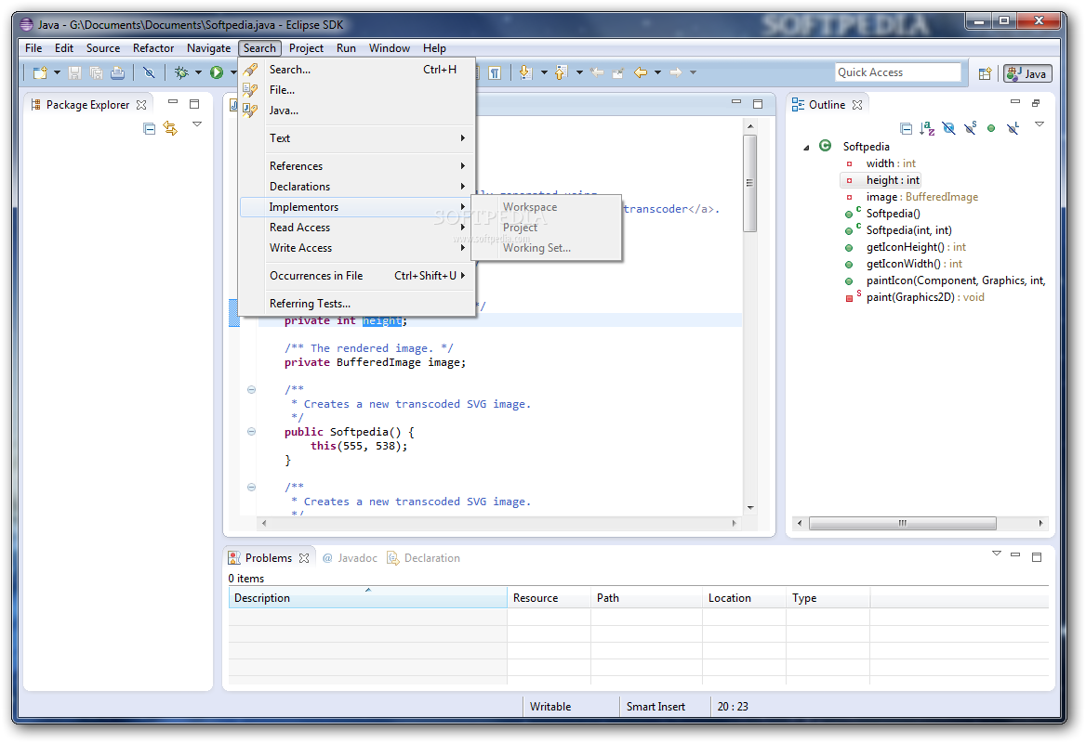Choose Java... search menu item
The image size is (1086, 743).
[357, 111]
